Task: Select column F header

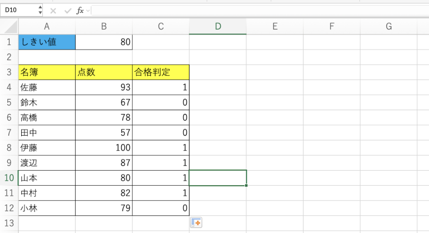Action: point(331,27)
